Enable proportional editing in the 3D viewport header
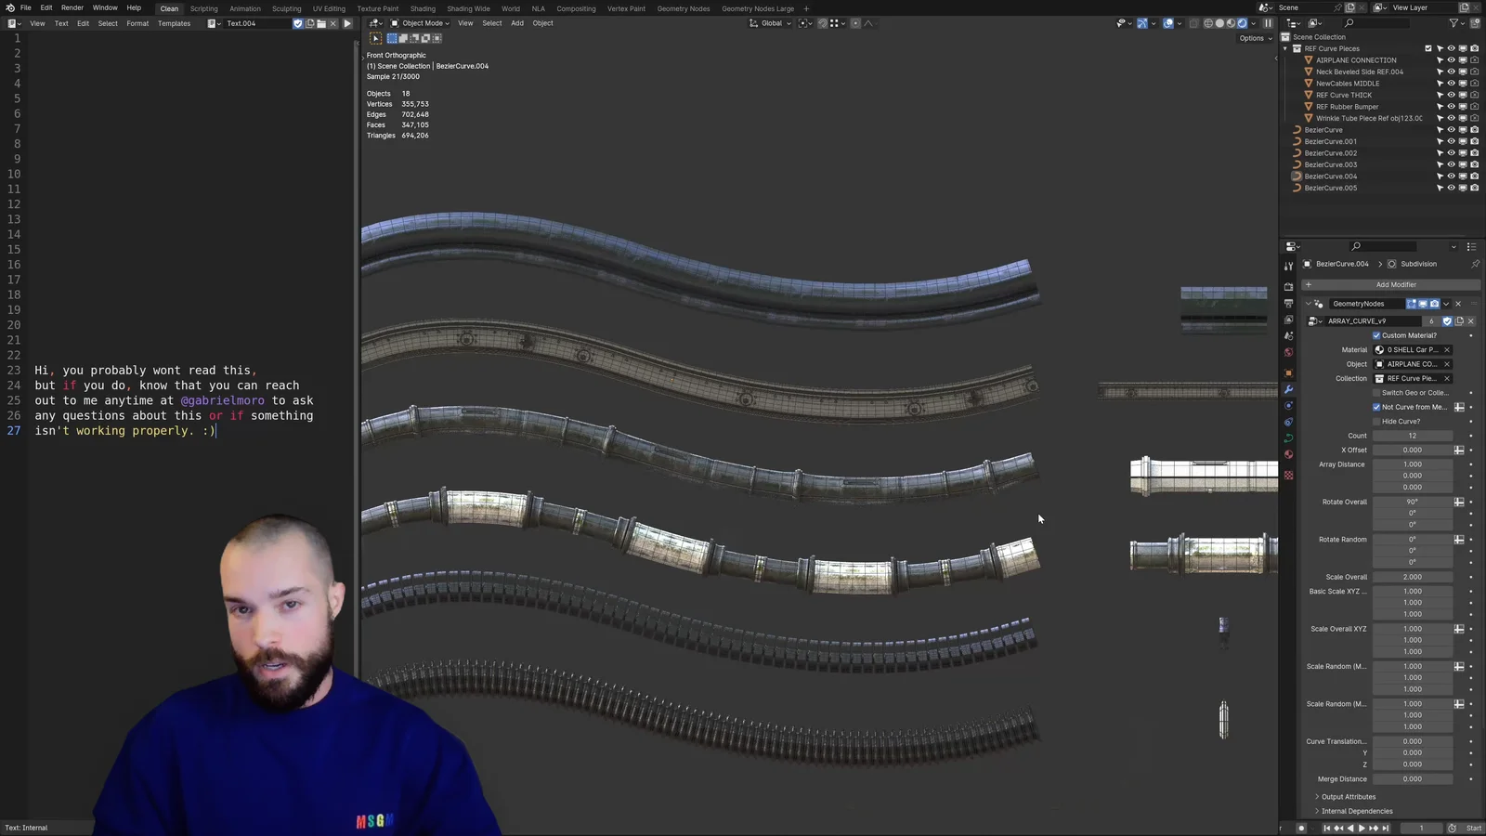 854,23
